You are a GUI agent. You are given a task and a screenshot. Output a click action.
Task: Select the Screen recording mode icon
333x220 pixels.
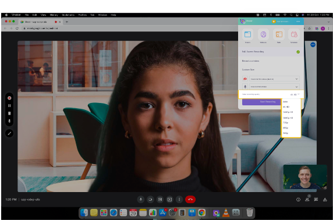pos(247,34)
